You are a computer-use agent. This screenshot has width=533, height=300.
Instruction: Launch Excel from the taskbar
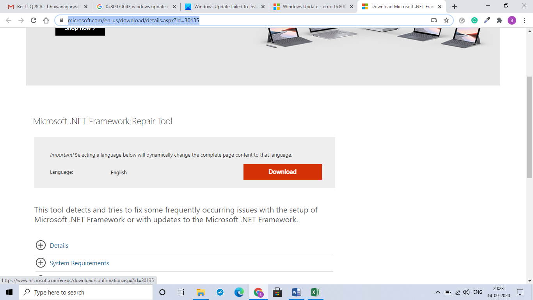(315, 292)
